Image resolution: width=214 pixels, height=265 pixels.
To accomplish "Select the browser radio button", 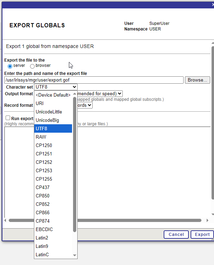I will pos(32,66).
